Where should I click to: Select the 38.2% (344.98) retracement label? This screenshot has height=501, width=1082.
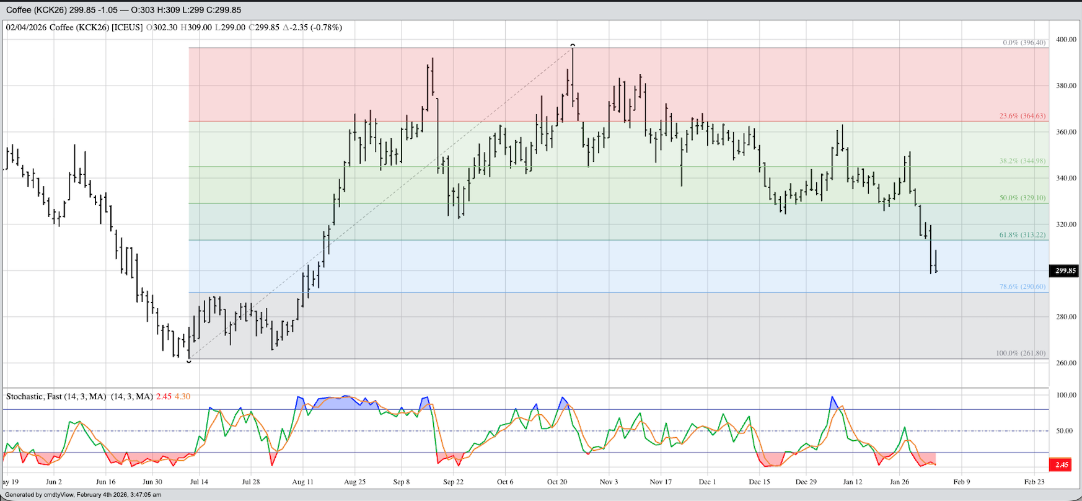point(1022,161)
